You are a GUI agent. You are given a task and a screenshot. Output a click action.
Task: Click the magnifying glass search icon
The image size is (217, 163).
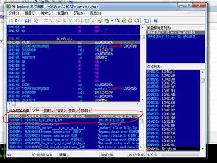[x=93, y=21]
